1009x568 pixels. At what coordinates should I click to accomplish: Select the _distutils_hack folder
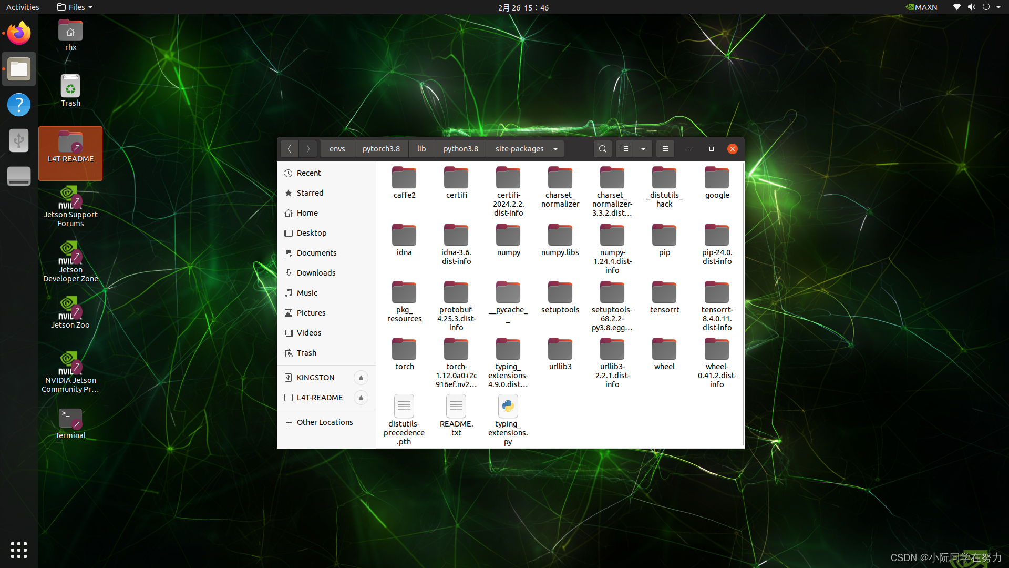pos(664,187)
